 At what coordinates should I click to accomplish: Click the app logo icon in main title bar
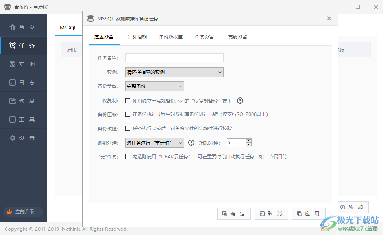click(x=7, y=7)
